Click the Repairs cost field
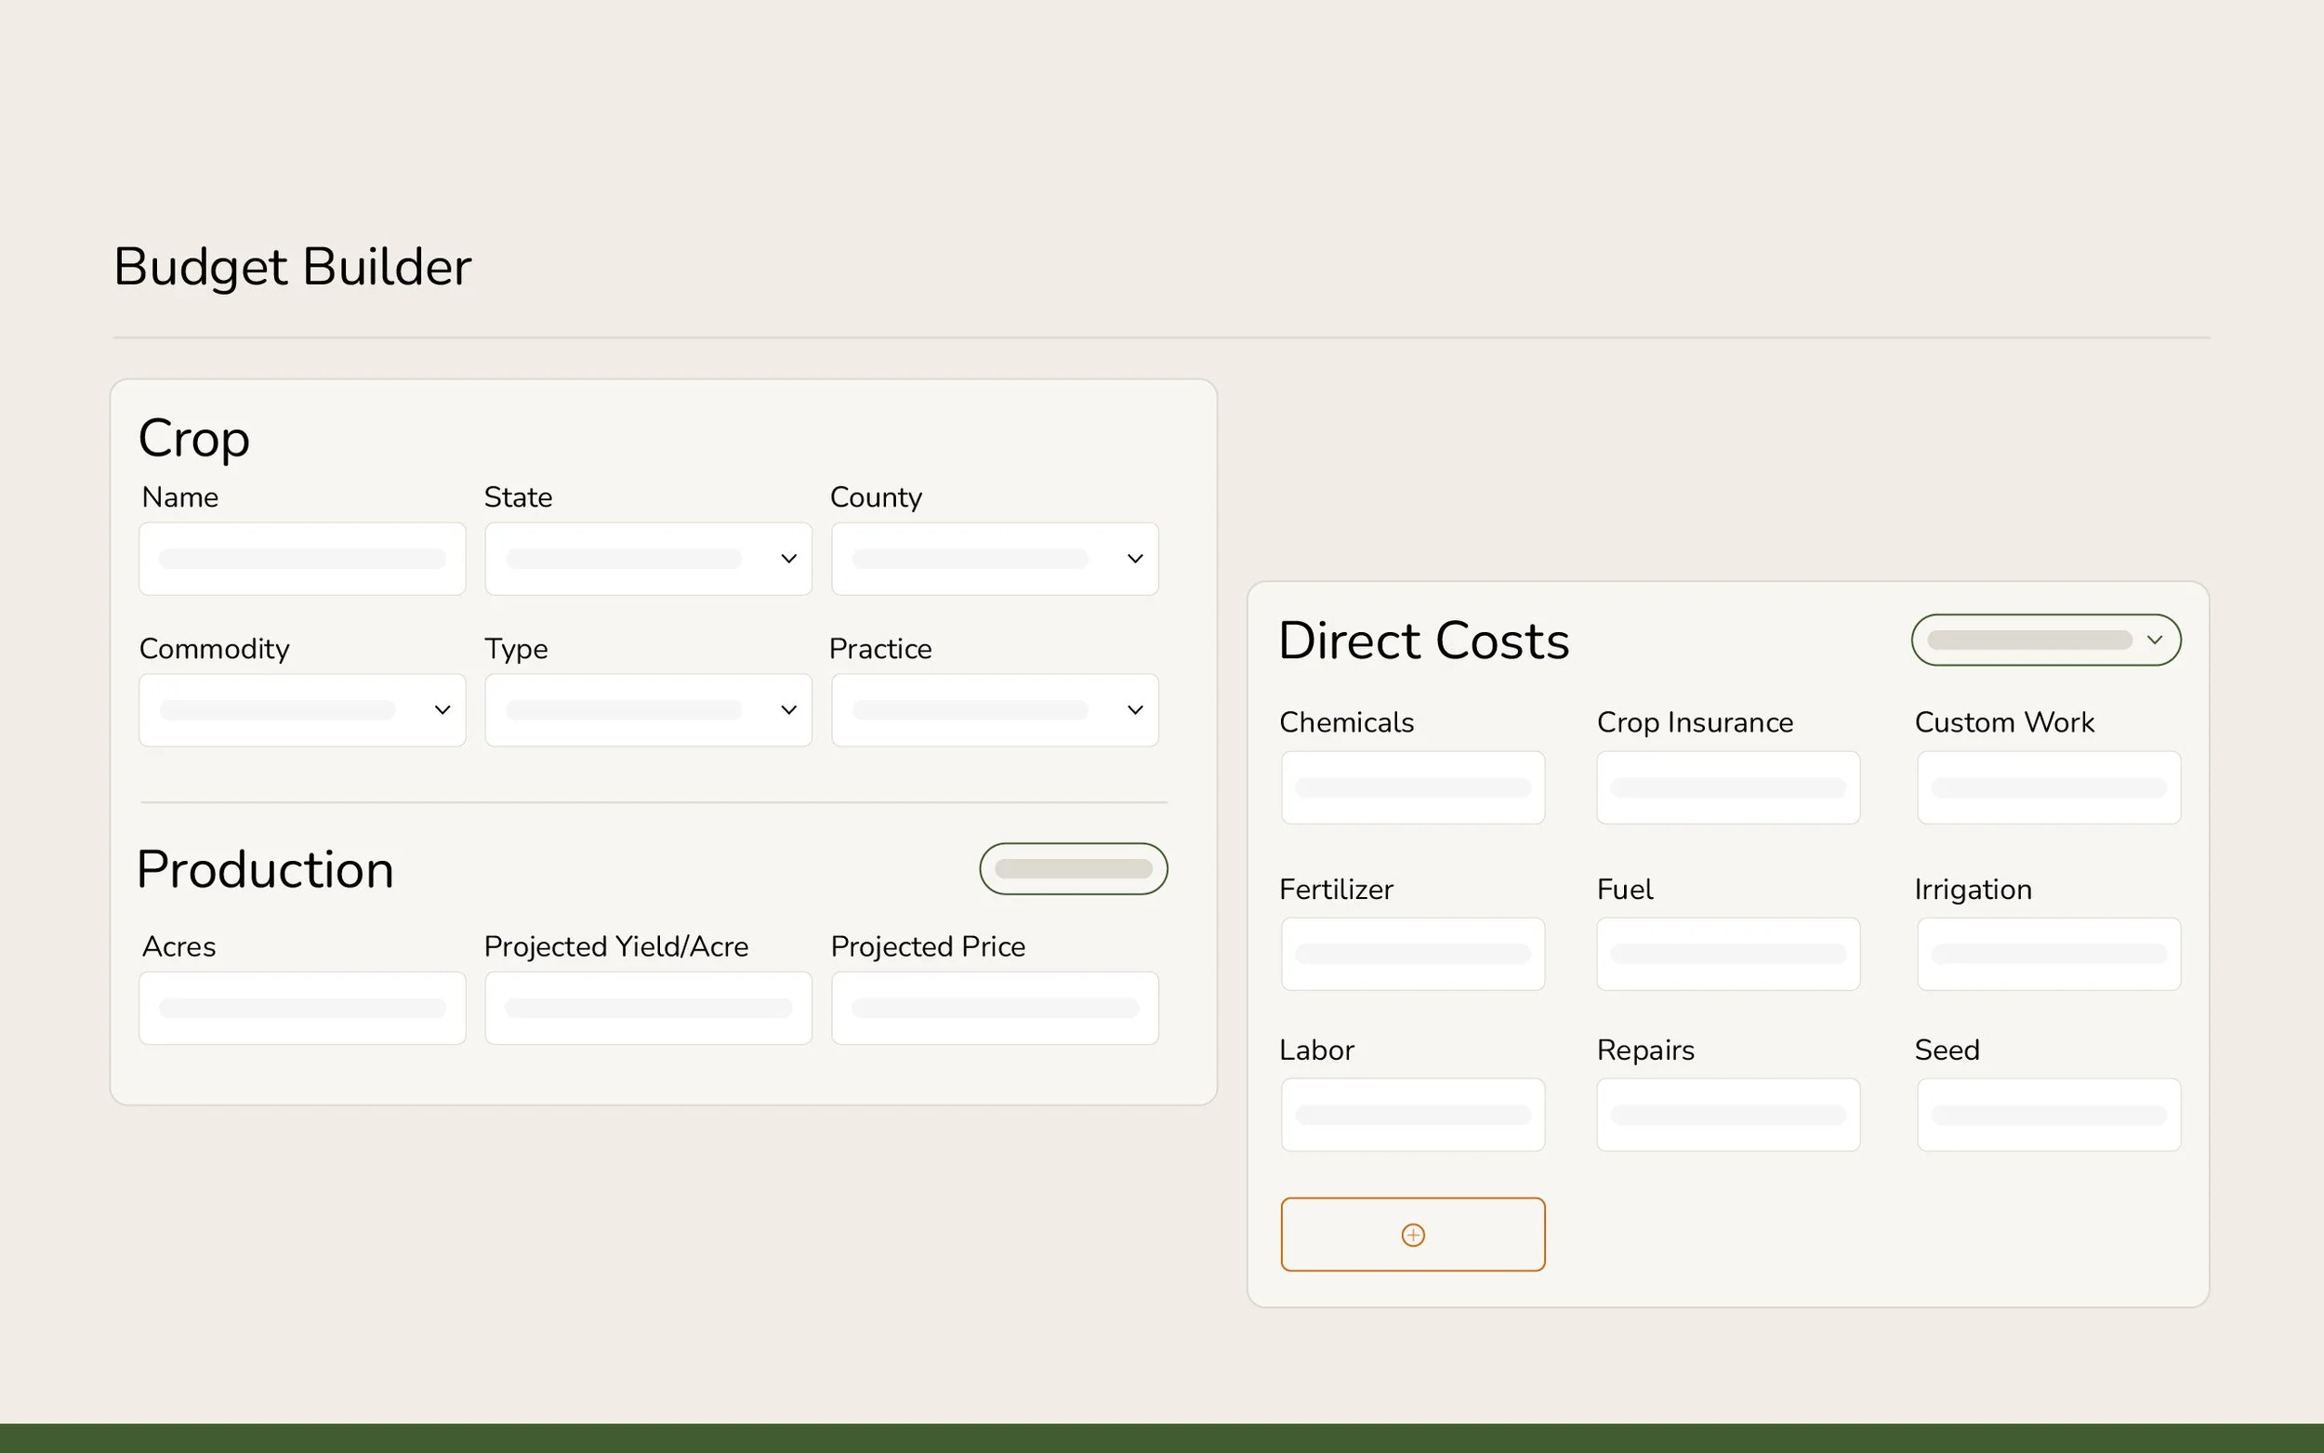Viewport: 2324px width, 1453px height. 1728,1115
